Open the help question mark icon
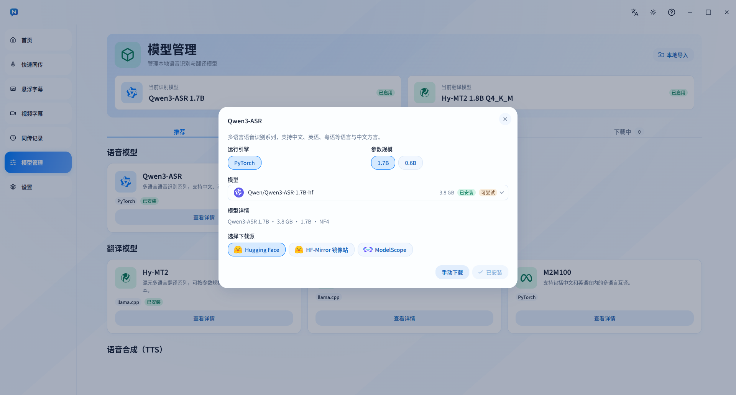 point(672,12)
